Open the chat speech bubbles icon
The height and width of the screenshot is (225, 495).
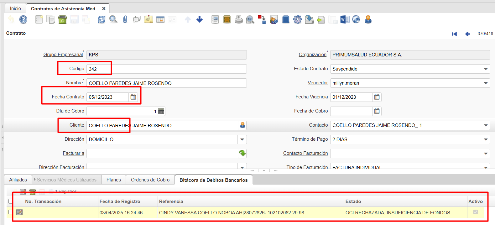[x=137, y=20]
